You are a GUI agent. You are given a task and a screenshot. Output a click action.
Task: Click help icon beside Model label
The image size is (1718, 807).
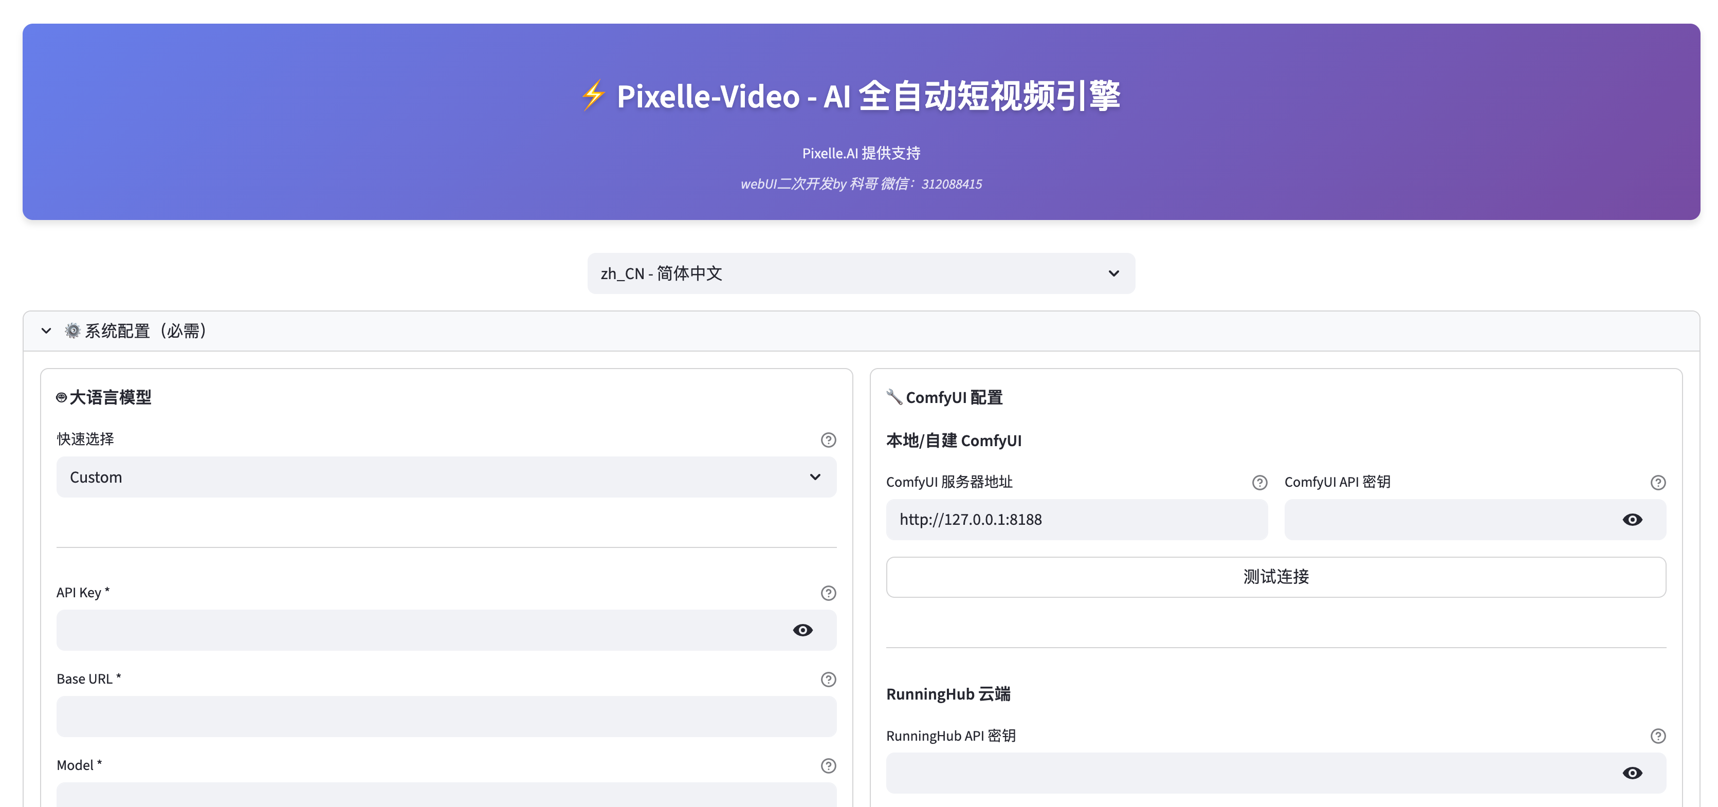828,766
